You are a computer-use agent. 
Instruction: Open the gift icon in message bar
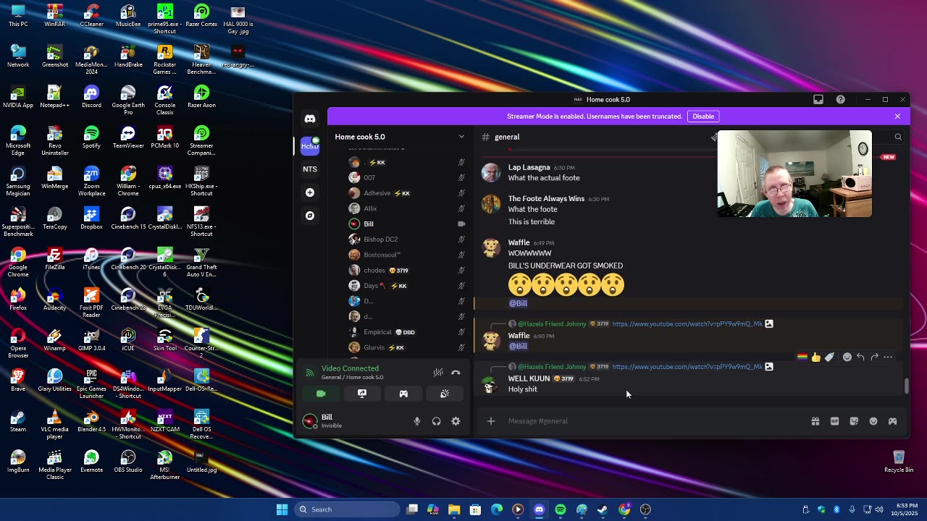point(815,421)
